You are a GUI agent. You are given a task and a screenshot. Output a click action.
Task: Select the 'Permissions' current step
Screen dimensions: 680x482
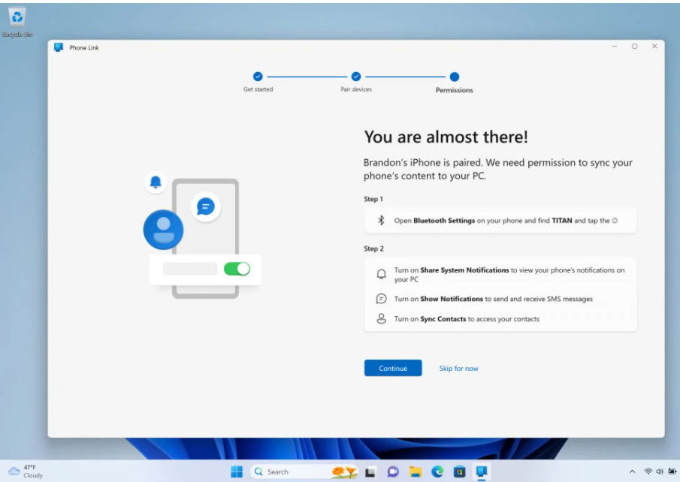(454, 77)
